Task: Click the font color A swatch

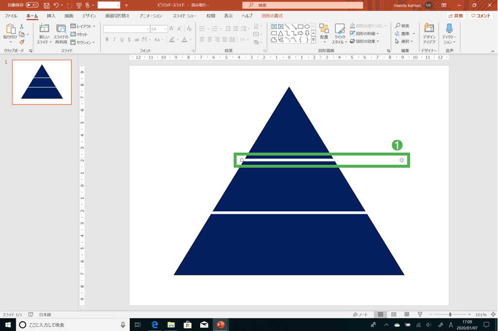Action: 184,39
